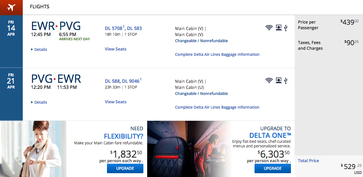
Task: Click the personal video icon on the outbound flight
Action: tap(278, 28)
